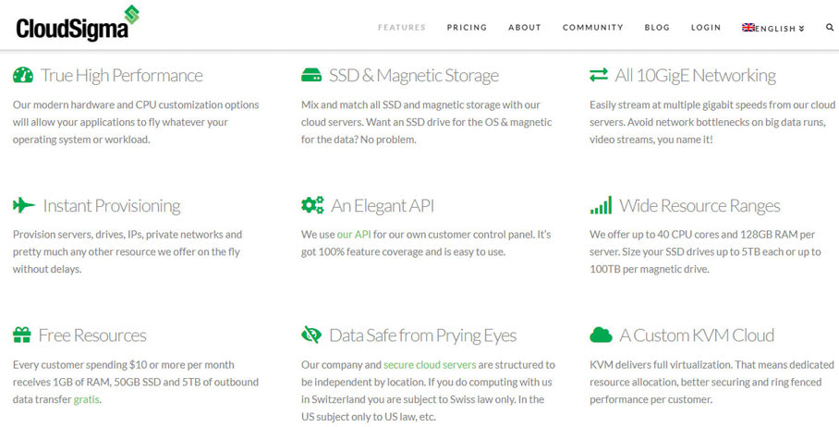Click the 'Instant Provisioning' heading
Viewport: 839px width, 427px height.
coord(112,205)
